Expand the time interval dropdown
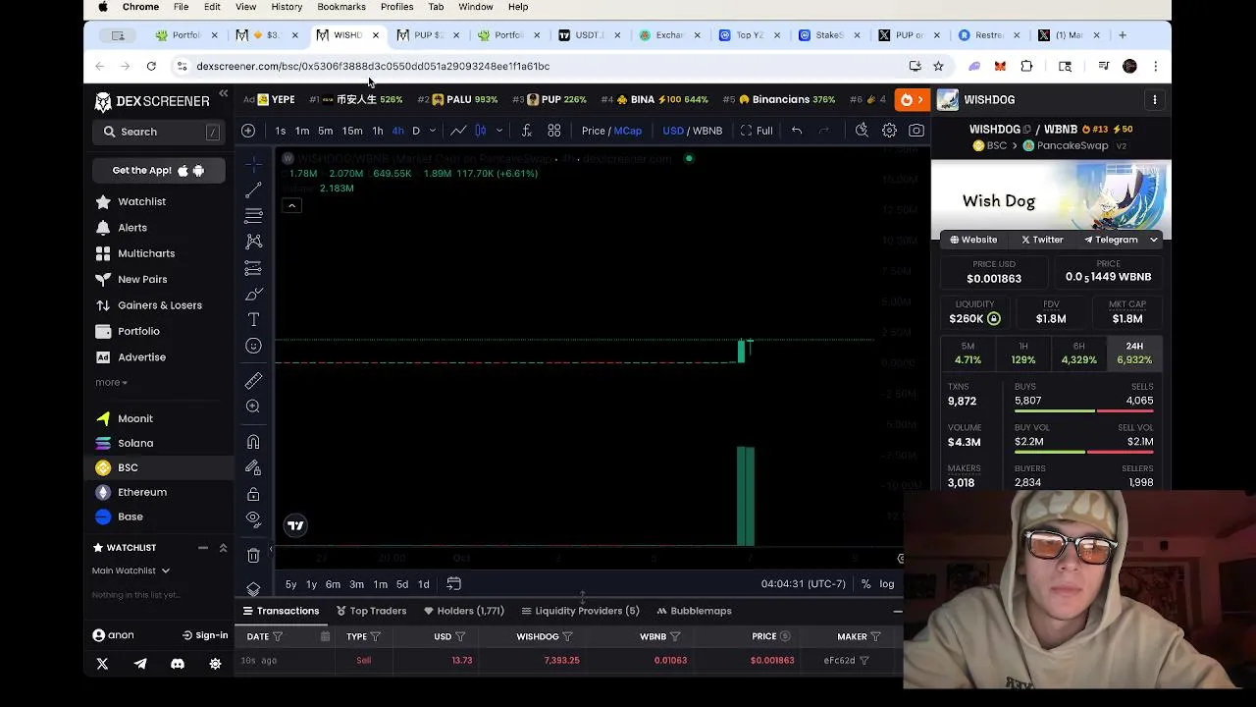1256x707 pixels. click(433, 131)
